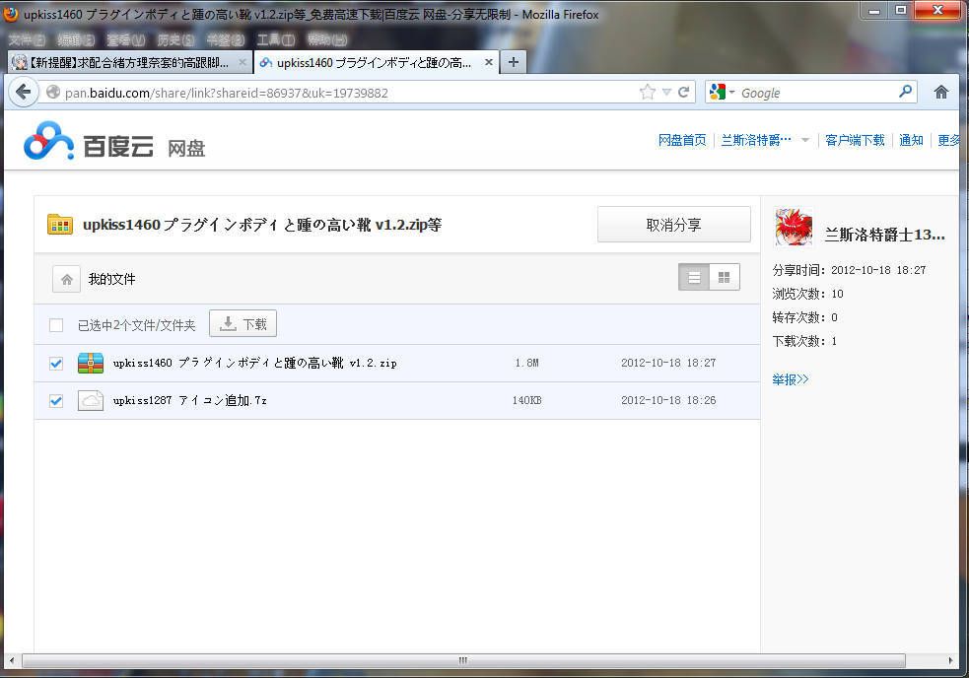Open the 网盘首页 link
The height and width of the screenshot is (678, 969).
681,140
